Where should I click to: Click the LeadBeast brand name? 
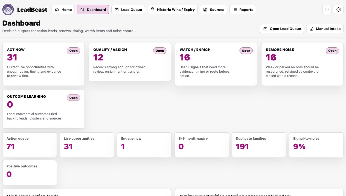point(32,10)
